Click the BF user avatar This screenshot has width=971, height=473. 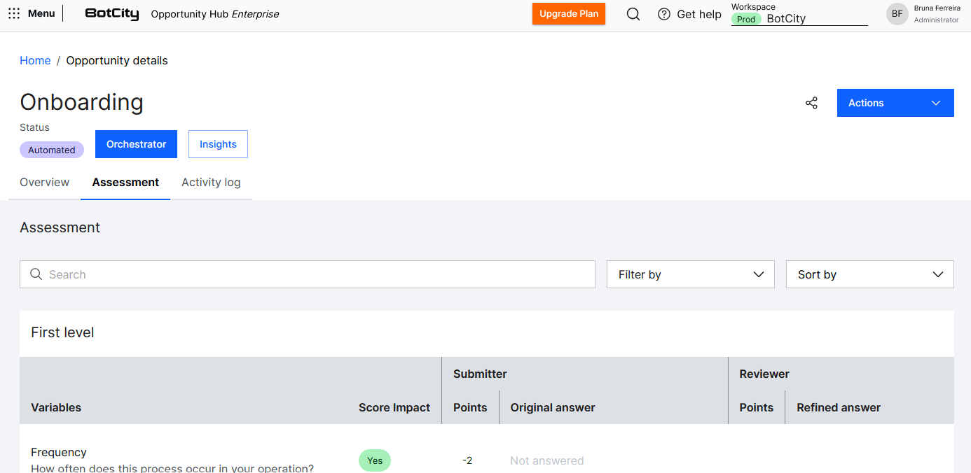pyautogui.click(x=897, y=14)
